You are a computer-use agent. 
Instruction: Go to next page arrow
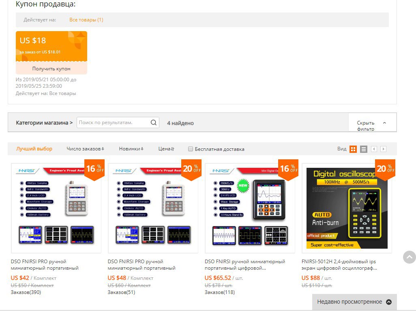(383, 149)
